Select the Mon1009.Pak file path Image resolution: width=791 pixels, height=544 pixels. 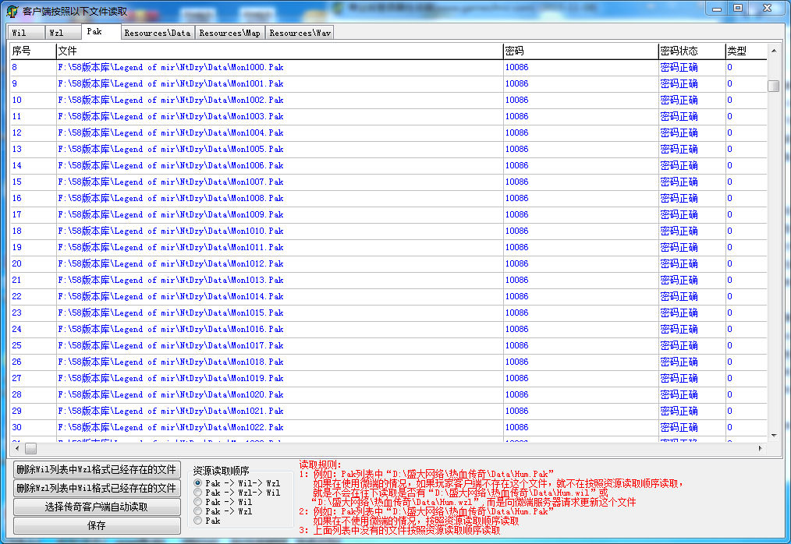tap(171, 215)
